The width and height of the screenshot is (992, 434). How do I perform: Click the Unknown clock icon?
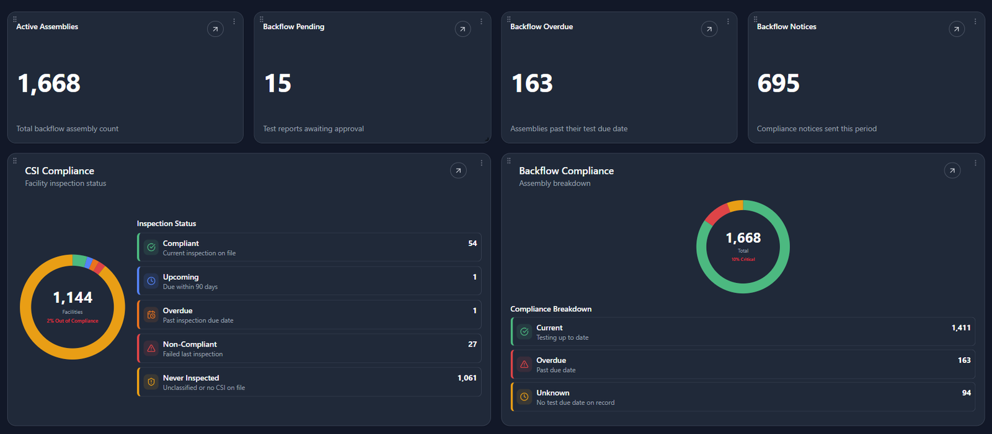[x=525, y=397]
